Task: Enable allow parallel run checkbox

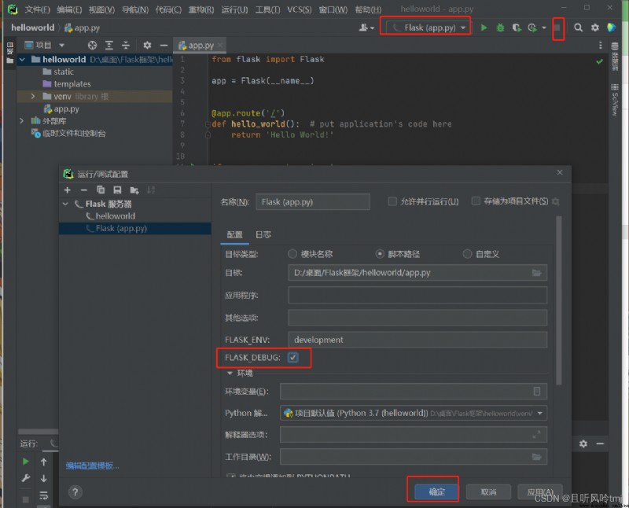Action: point(392,201)
